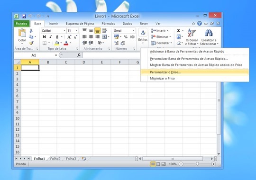Switch to the Fórmulas ribbon tab
This screenshot has height=180, width=256.
[108, 24]
